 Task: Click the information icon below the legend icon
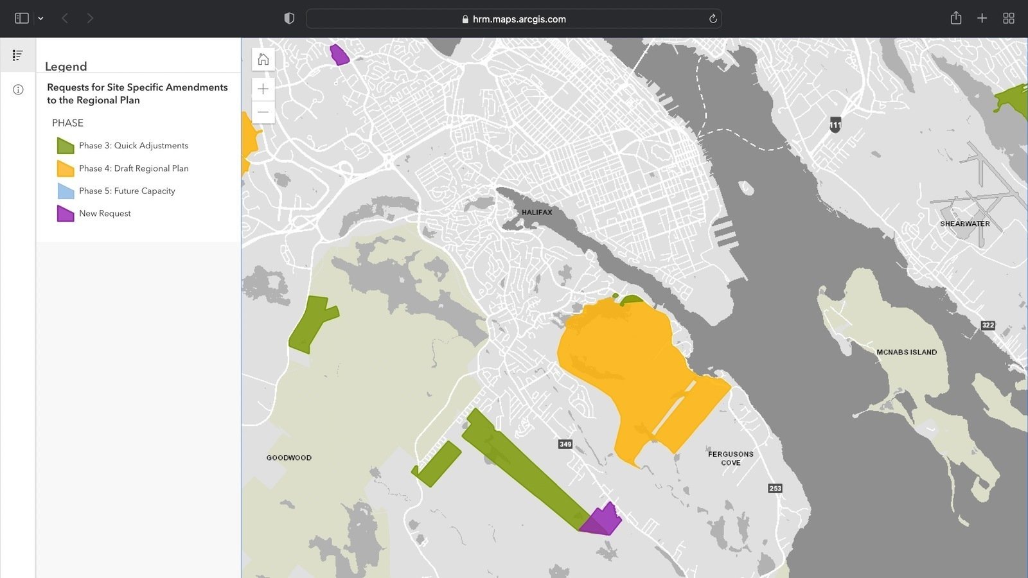(17, 89)
